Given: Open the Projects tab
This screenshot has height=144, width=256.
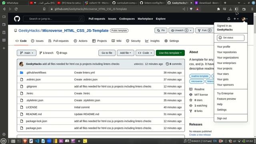Looking at the screenshot, I should 100,41.
